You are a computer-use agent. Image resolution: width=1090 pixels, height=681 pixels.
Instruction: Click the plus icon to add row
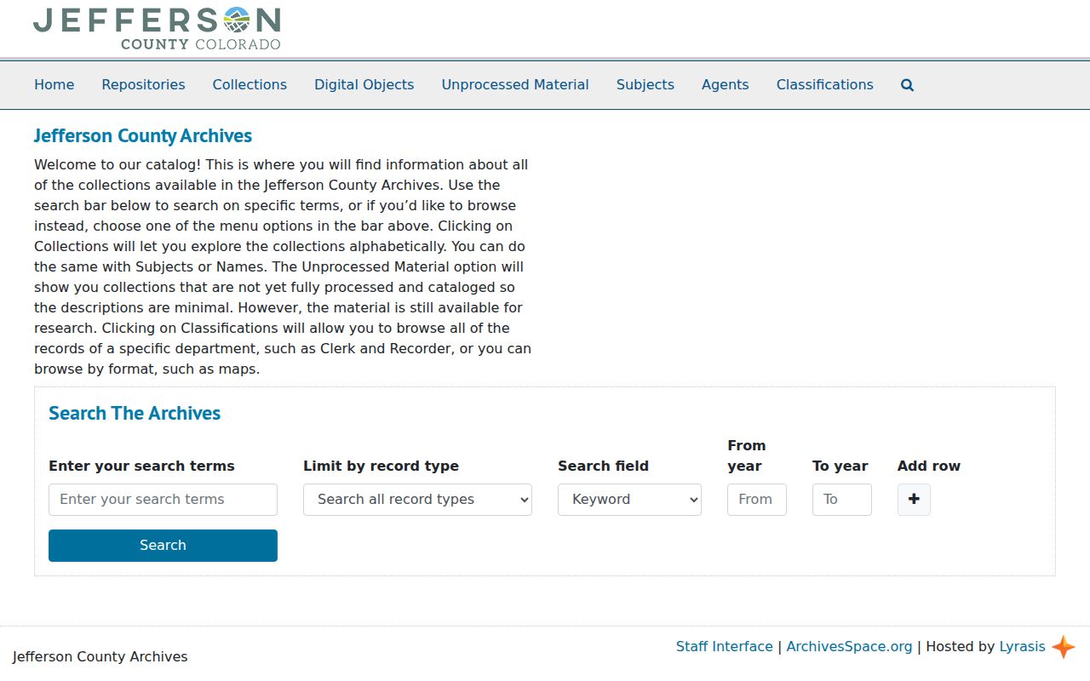click(x=914, y=500)
